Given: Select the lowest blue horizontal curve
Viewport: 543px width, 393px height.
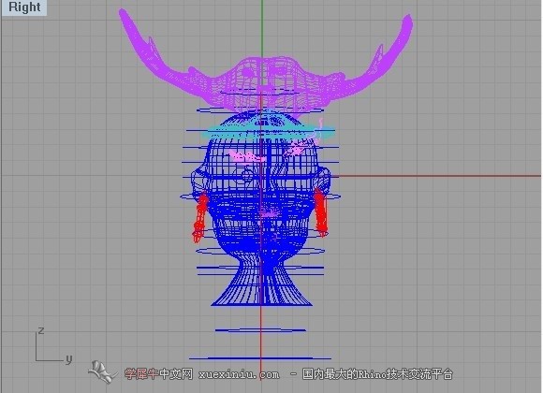Looking at the screenshot, I should coord(260,358).
